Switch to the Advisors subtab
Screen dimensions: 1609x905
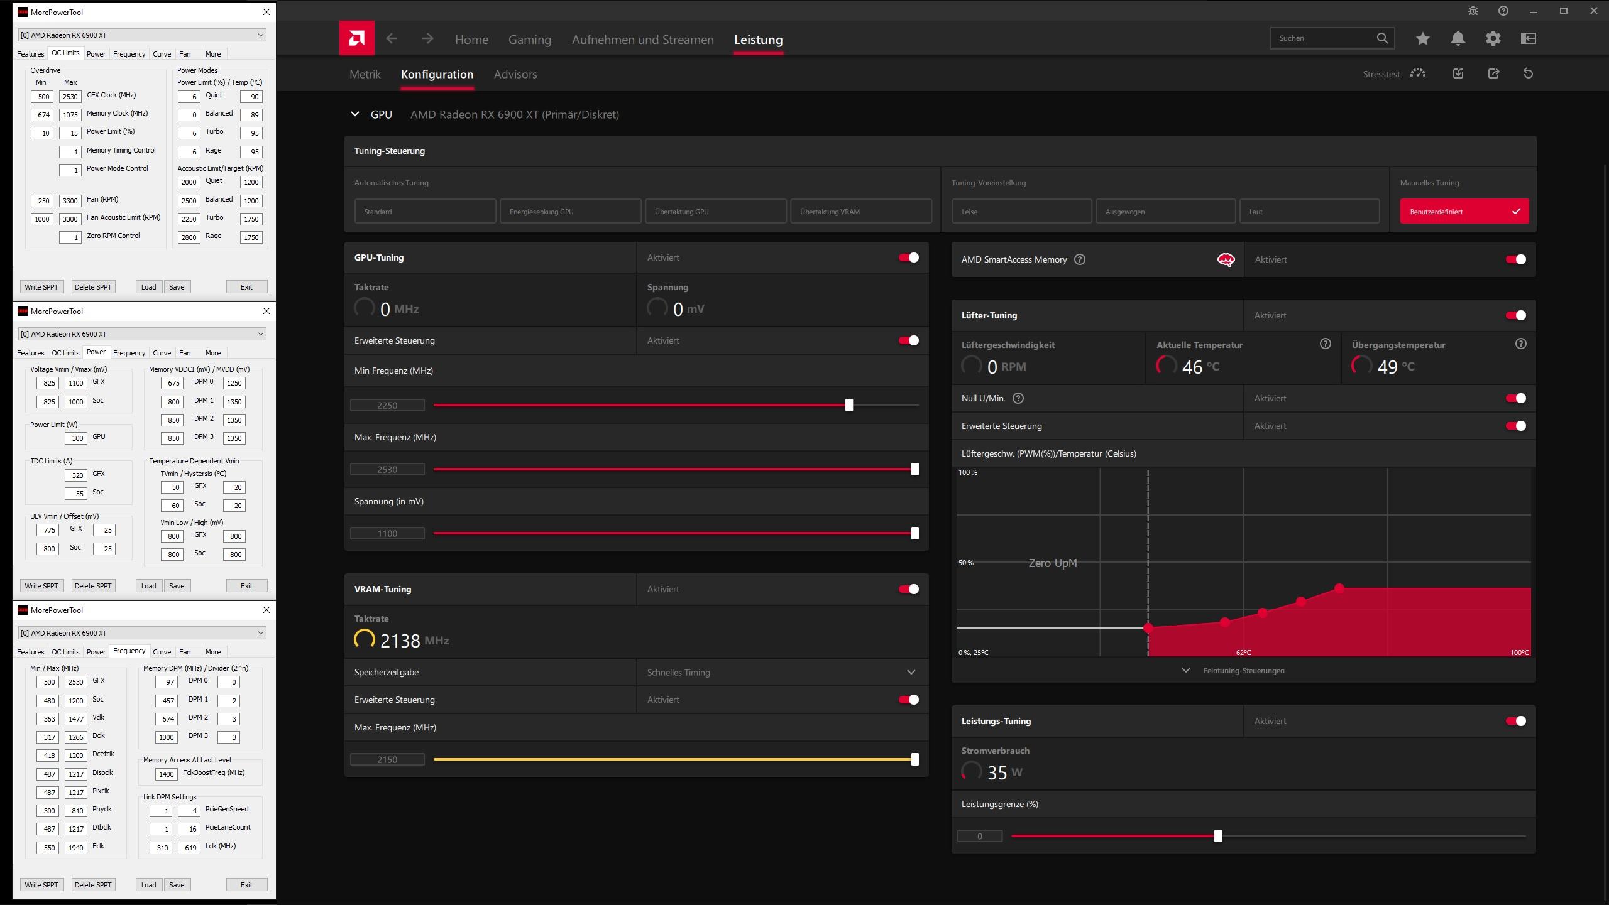click(515, 74)
